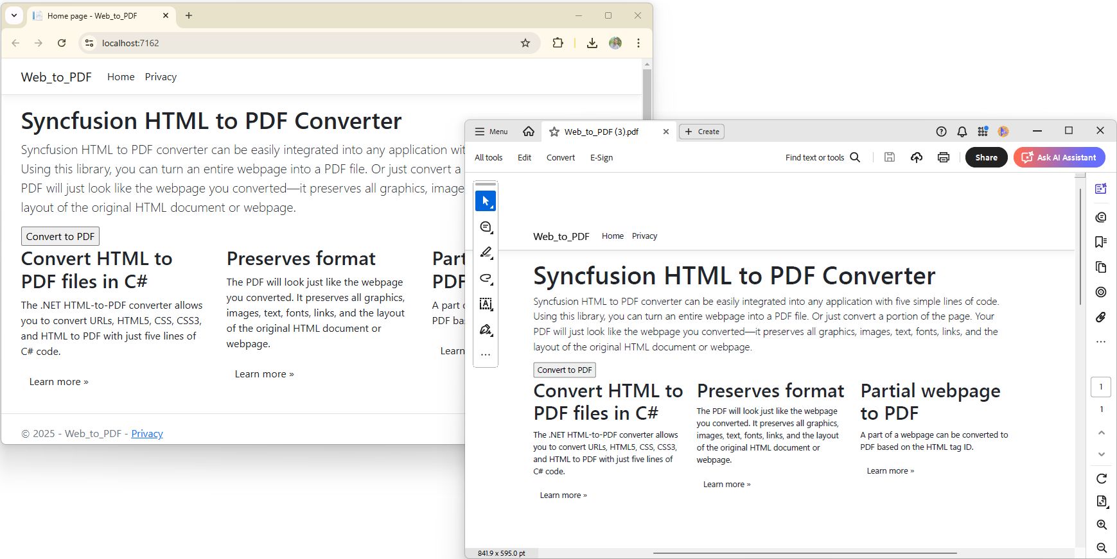
Task: Select the arrow selection tool in Acrobat
Action: click(x=486, y=202)
